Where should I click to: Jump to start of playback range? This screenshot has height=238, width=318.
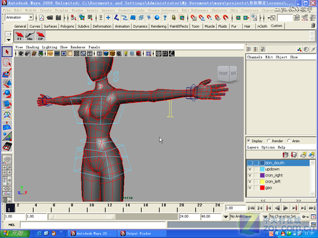tap(251, 208)
